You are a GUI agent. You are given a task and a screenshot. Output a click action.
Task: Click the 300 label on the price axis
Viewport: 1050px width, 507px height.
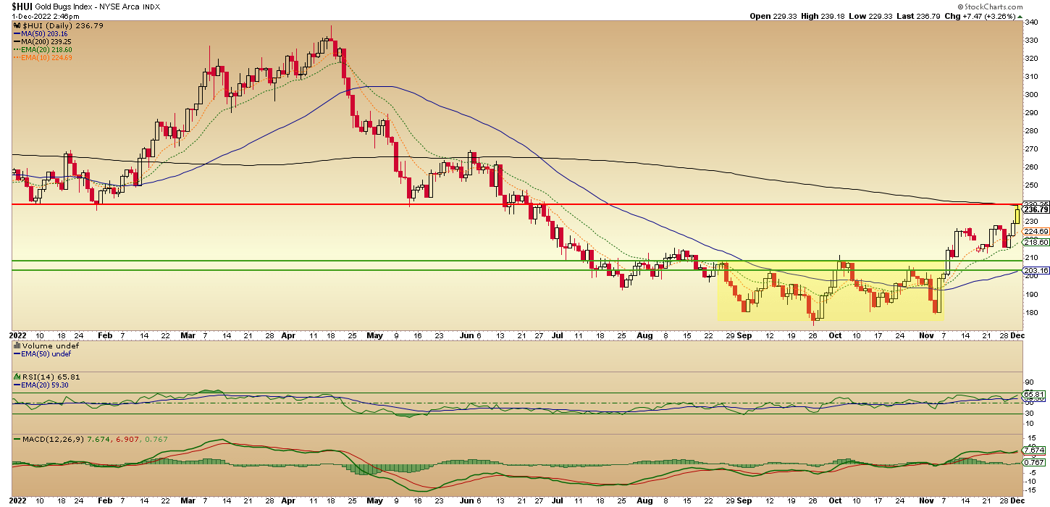1031,94
